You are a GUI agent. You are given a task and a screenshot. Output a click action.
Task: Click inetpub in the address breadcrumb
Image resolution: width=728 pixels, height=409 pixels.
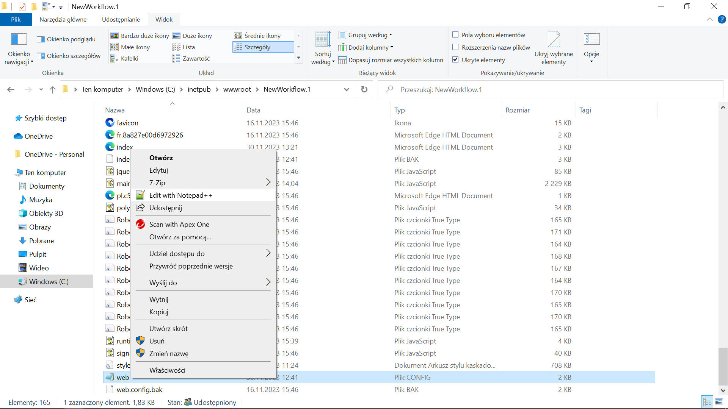click(x=199, y=89)
